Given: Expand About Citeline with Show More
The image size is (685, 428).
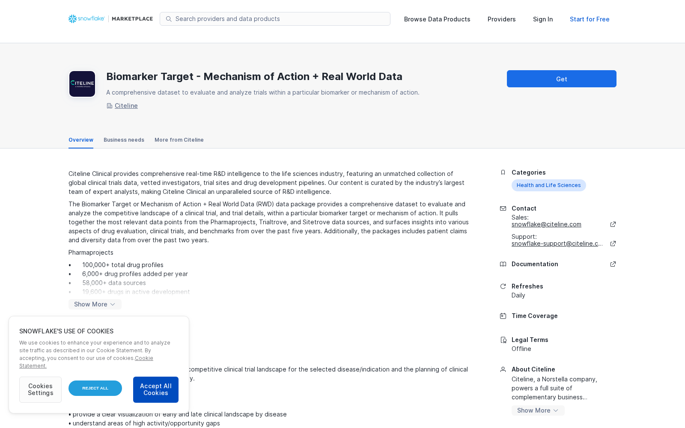Looking at the screenshot, I should pos(538,410).
